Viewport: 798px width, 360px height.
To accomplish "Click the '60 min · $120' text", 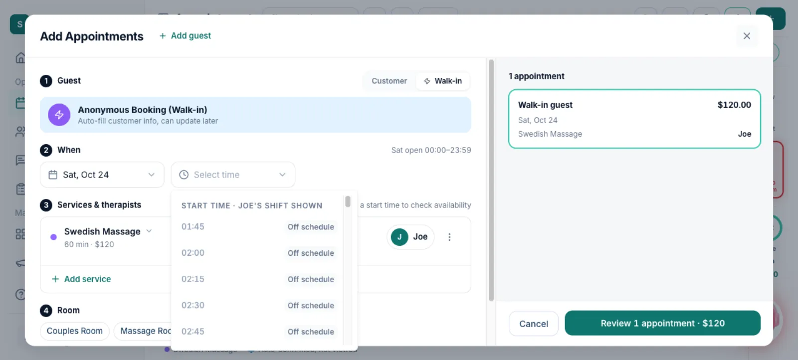I will pos(89,244).
